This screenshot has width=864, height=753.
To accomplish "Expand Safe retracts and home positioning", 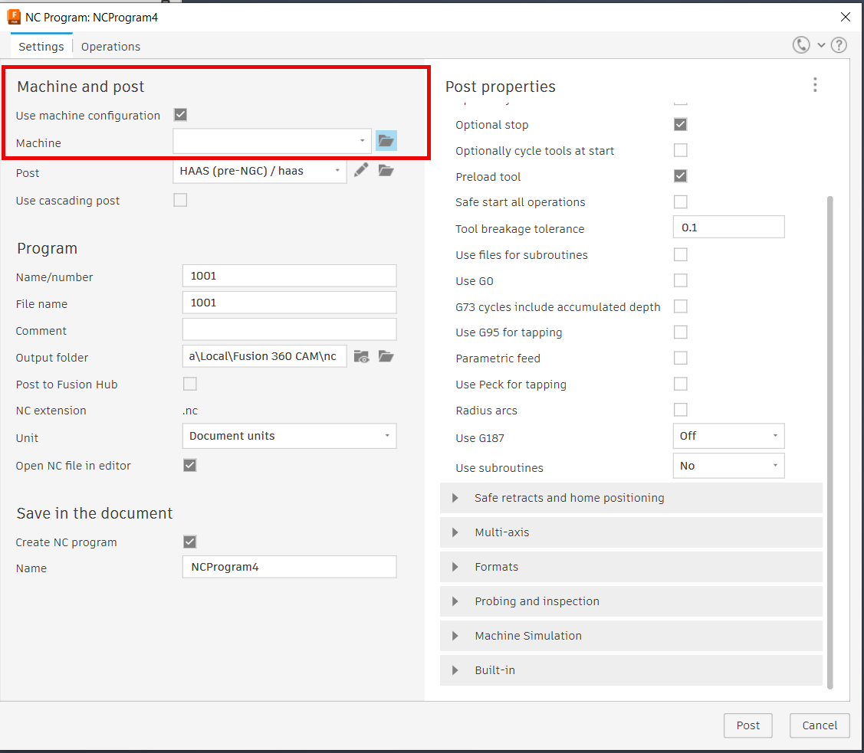I will 631,498.
